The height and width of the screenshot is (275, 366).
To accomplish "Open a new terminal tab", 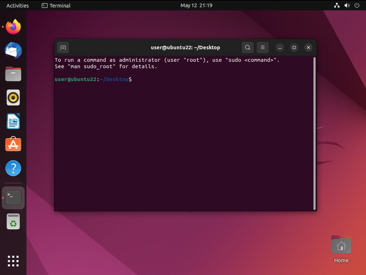I will click(63, 47).
